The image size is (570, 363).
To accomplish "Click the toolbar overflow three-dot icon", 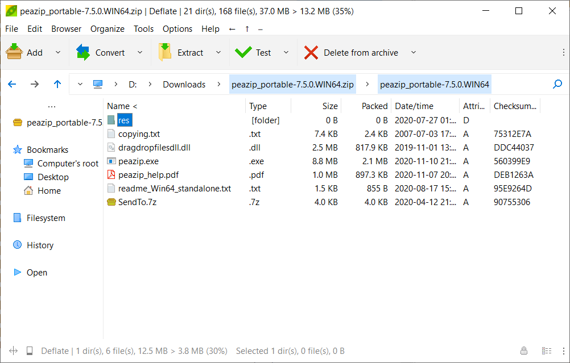I will [563, 52].
